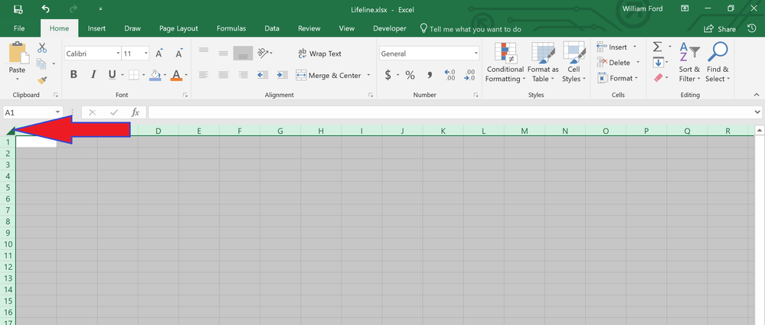
Task: Select Center alignment icon
Action: tap(223, 75)
